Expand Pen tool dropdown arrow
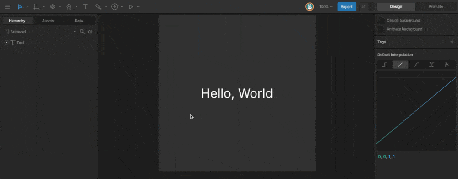 coord(76,7)
